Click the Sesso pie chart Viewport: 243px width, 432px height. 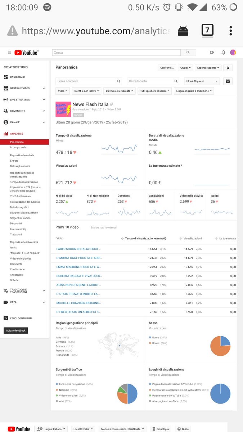tap(220, 346)
